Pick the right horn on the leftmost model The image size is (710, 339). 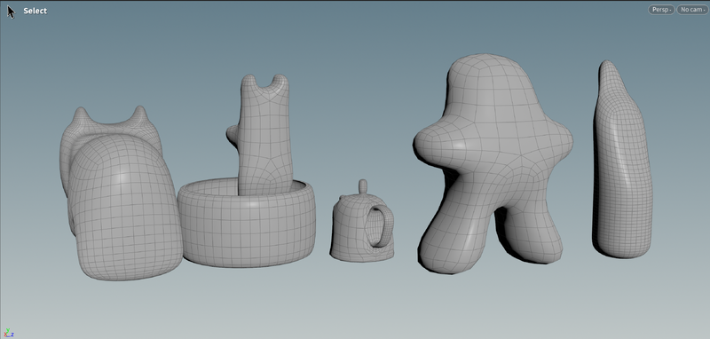(x=140, y=115)
